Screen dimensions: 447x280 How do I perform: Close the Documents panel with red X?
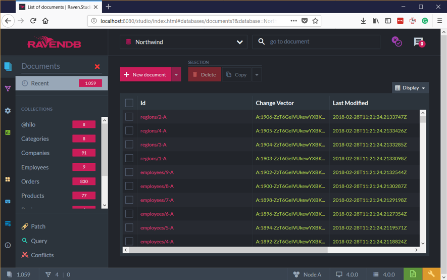pos(97,66)
